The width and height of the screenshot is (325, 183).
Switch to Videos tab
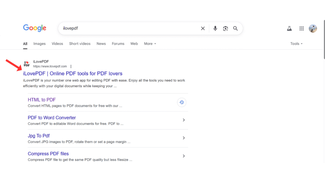pyautogui.click(x=57, y=44)
